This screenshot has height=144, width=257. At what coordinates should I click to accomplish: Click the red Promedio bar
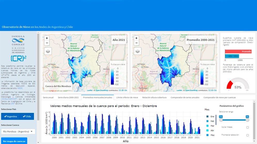[x=238, y=51]
